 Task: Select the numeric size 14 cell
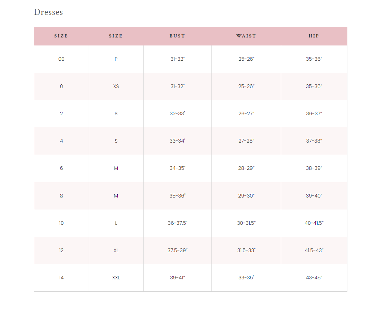pos(61,278)
